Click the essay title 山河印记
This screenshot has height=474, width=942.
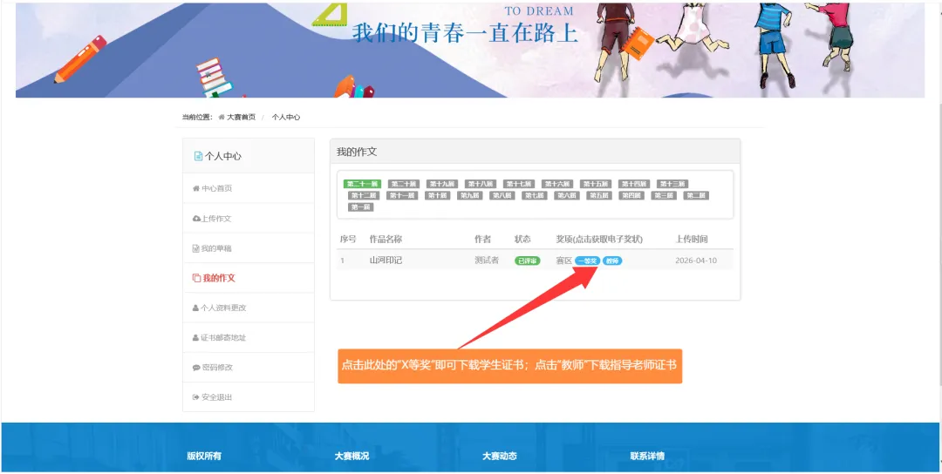point(386,261)
